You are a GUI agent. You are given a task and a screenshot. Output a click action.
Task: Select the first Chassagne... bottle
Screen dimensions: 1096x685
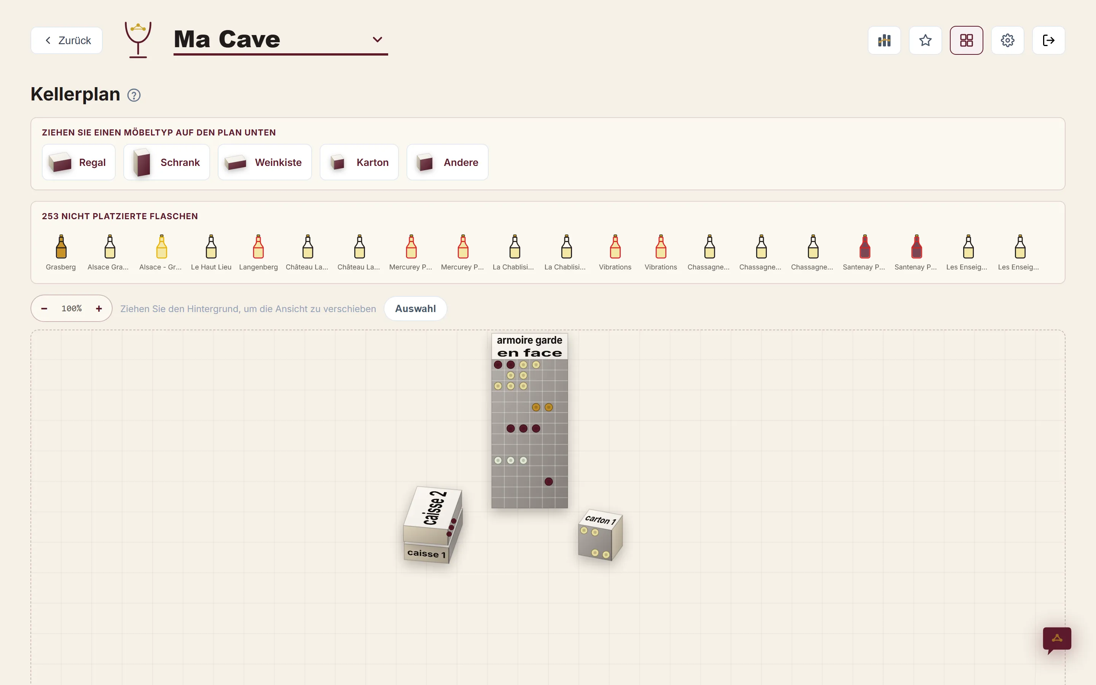point(709,252)
